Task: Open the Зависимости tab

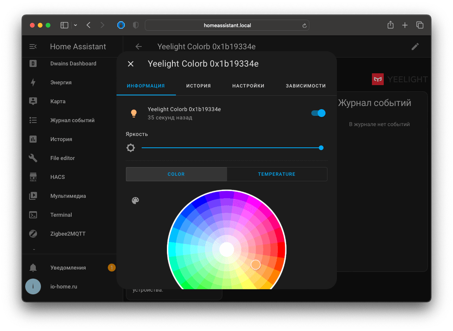Action: tap(305, 86)
